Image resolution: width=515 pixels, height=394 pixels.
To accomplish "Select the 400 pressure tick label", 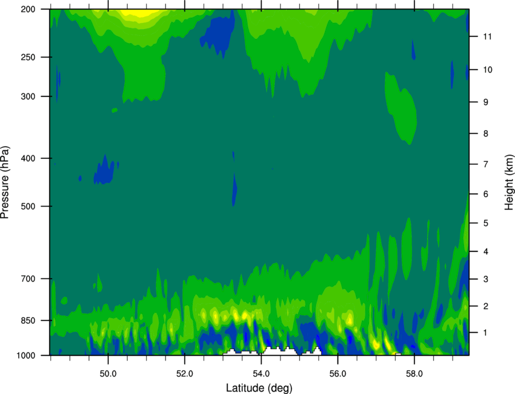I will pos(28,158).
